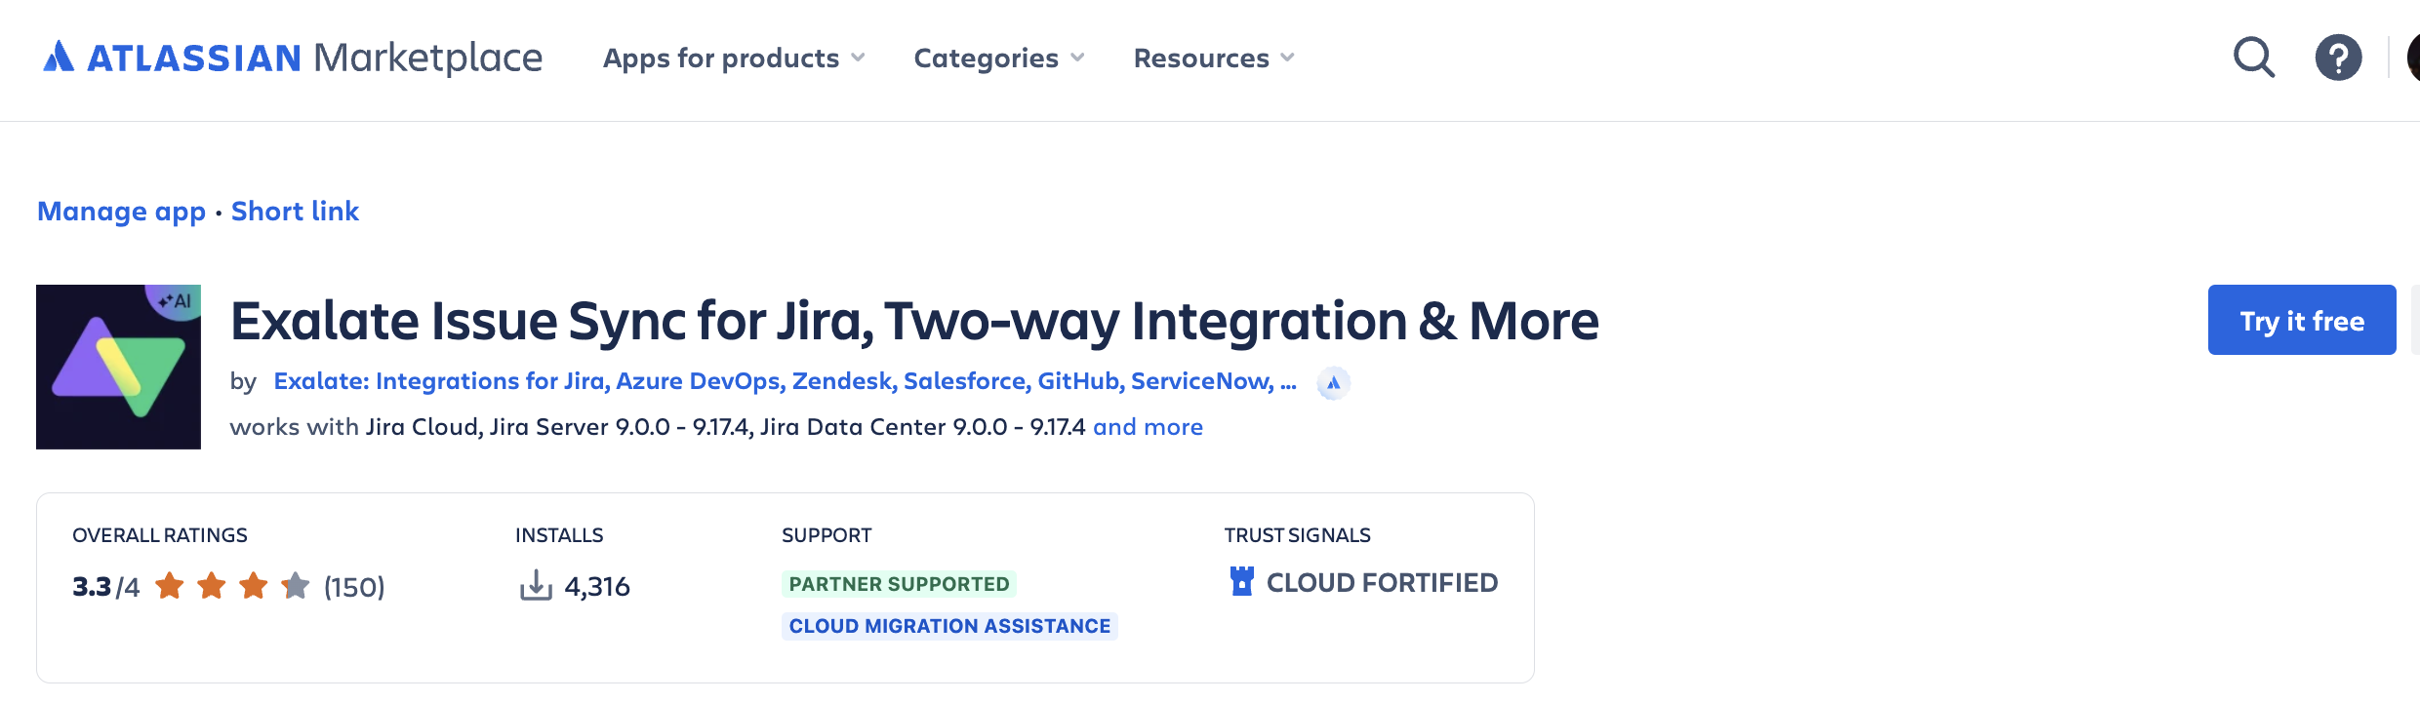This screenshot has width=2420, height=702.
Task: Click the (150) reviews count
Action: tap(354, 587)
